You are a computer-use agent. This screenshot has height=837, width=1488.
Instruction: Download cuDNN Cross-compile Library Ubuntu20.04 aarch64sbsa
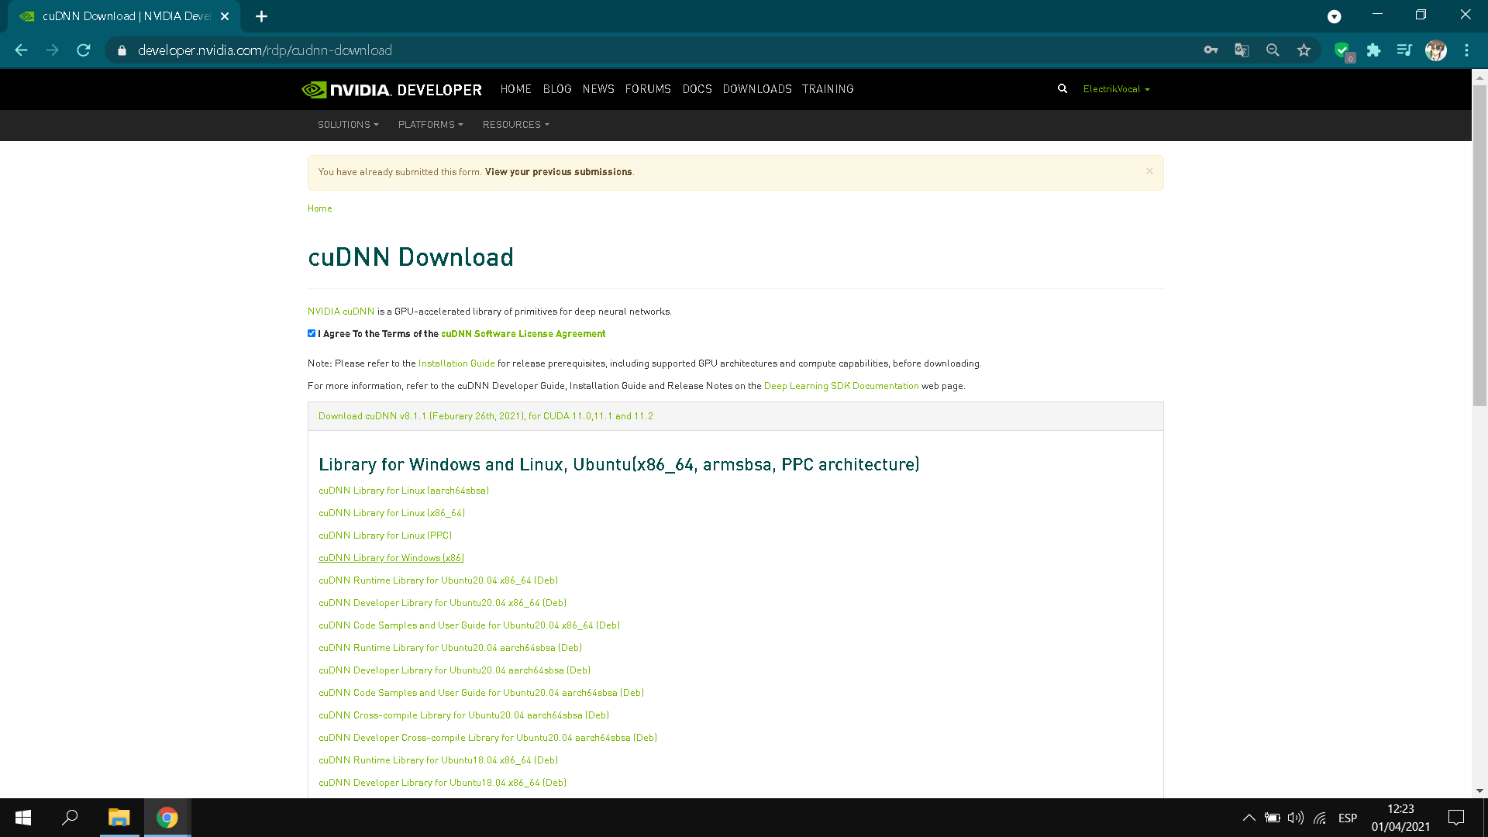pos(463,715)
